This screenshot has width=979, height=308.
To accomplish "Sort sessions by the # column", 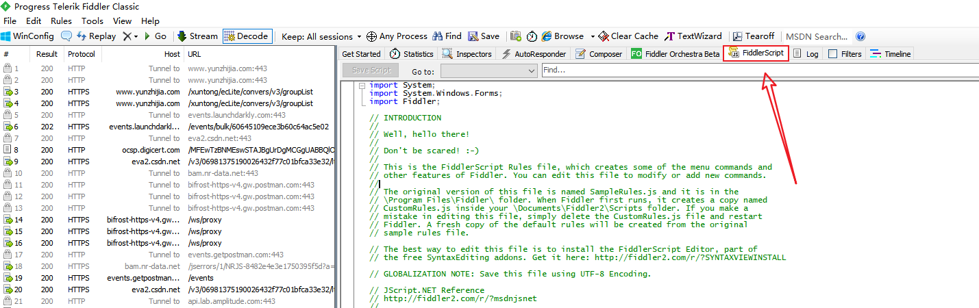I will pos(15,54).
